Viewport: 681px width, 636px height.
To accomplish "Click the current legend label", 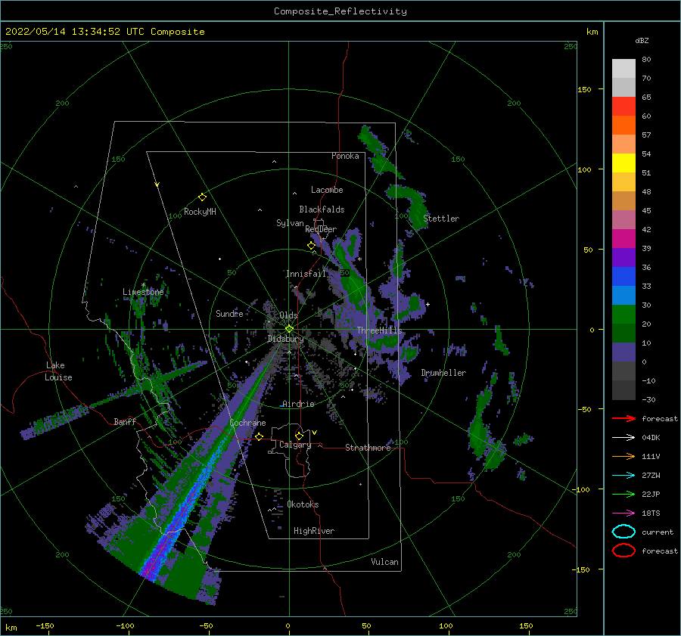I will point(658,532).
